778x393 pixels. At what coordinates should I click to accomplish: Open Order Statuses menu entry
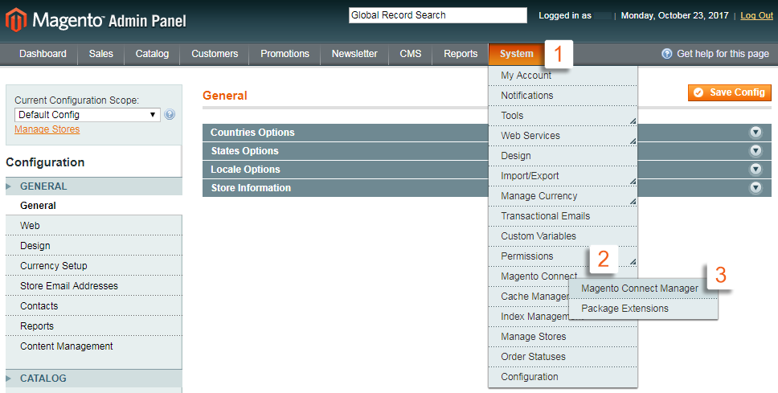(x=563, y=357)
